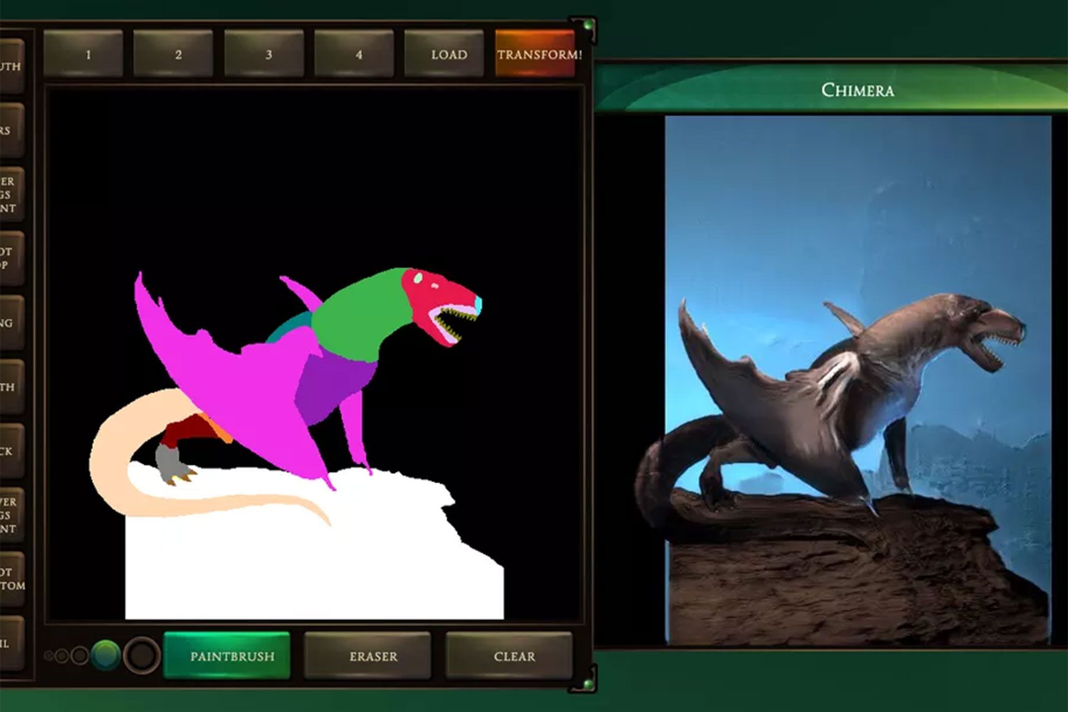The image size is (1068, 712).
Task: Clear the drawing canvas
Action: click(x=509, y=656)
